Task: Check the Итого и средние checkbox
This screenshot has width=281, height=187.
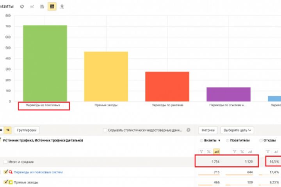Action: [5, 162]
